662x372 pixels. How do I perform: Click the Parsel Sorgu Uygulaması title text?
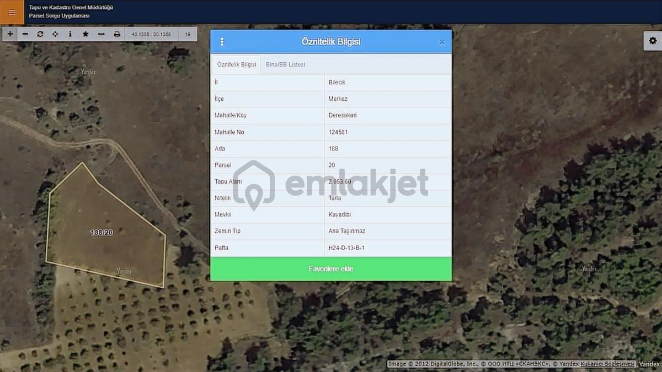point(59,16)
